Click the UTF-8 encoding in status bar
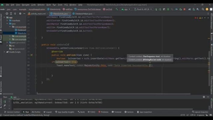 click(193, 115)
